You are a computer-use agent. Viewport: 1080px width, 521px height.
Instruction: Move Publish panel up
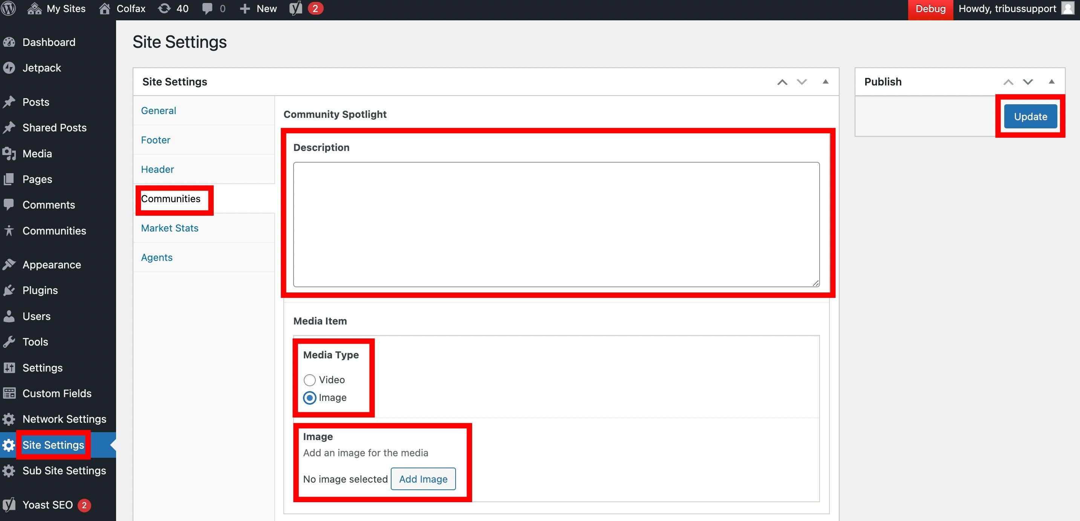coord(1008,82)
